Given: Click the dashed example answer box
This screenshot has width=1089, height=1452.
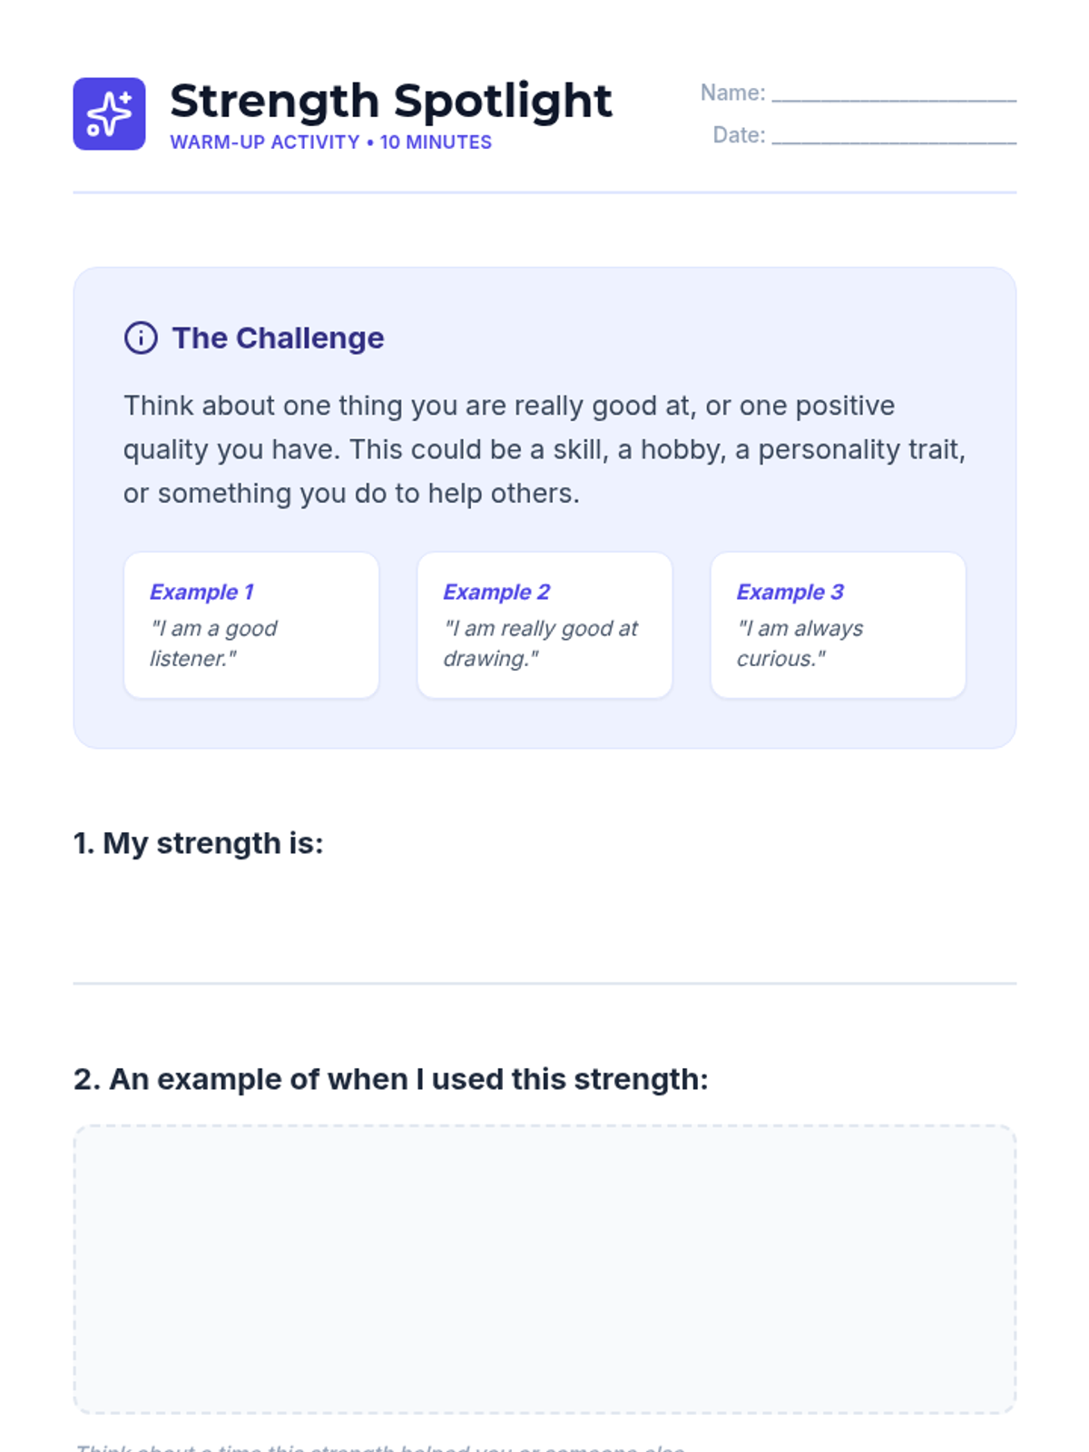Looking at the screenshot, I should click(x=544, y=1269).
